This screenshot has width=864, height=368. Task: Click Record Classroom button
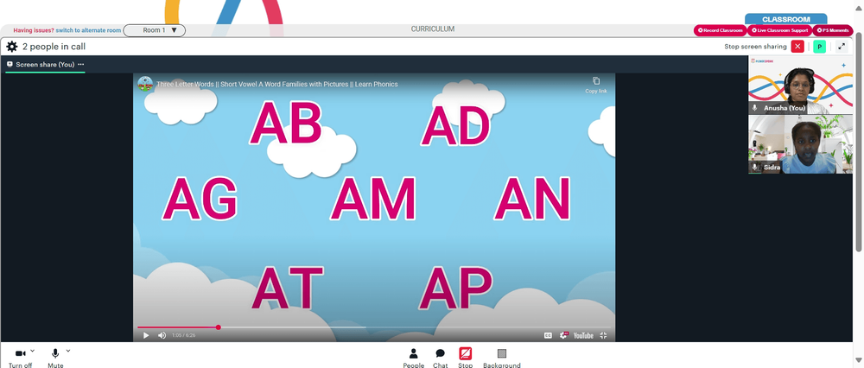(721, 30)
